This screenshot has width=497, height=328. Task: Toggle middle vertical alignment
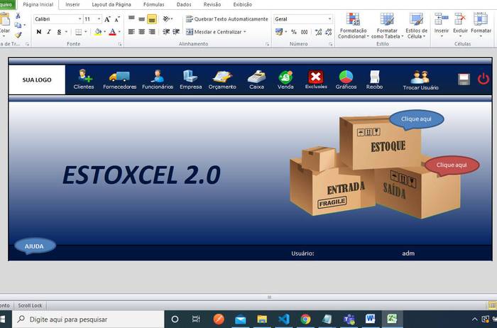tap(142, 19)
